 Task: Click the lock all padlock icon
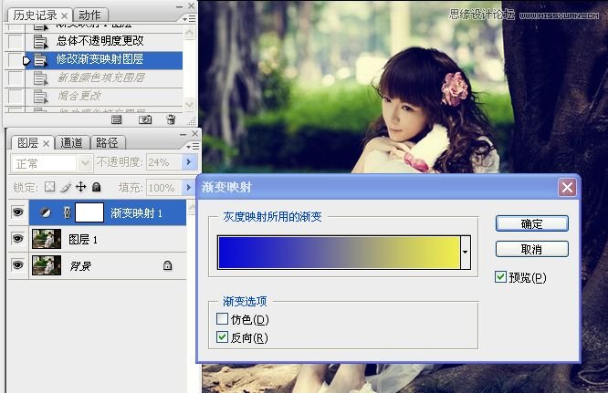[96, 187]
